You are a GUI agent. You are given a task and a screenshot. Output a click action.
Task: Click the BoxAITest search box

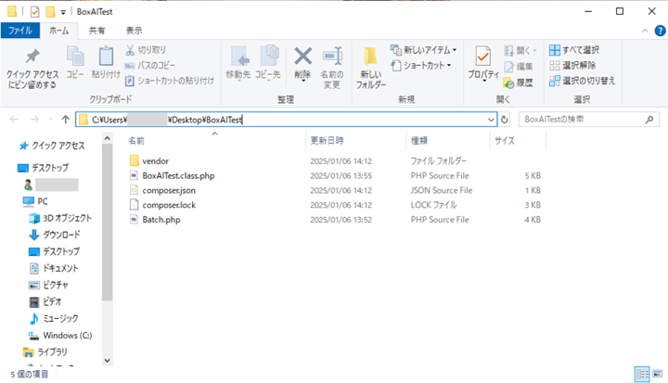(x=584, y=120)
